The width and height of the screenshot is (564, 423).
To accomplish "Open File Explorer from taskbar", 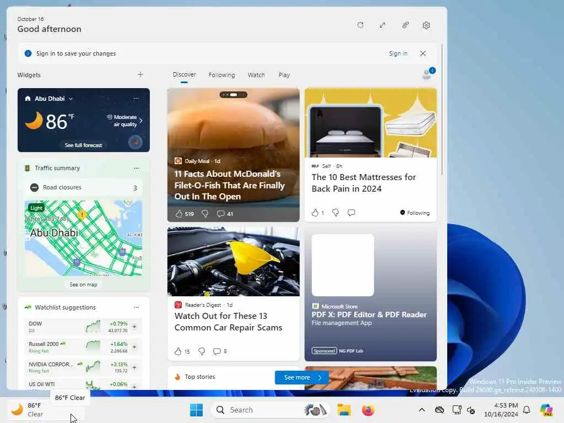I will click(x=344, y=410).
